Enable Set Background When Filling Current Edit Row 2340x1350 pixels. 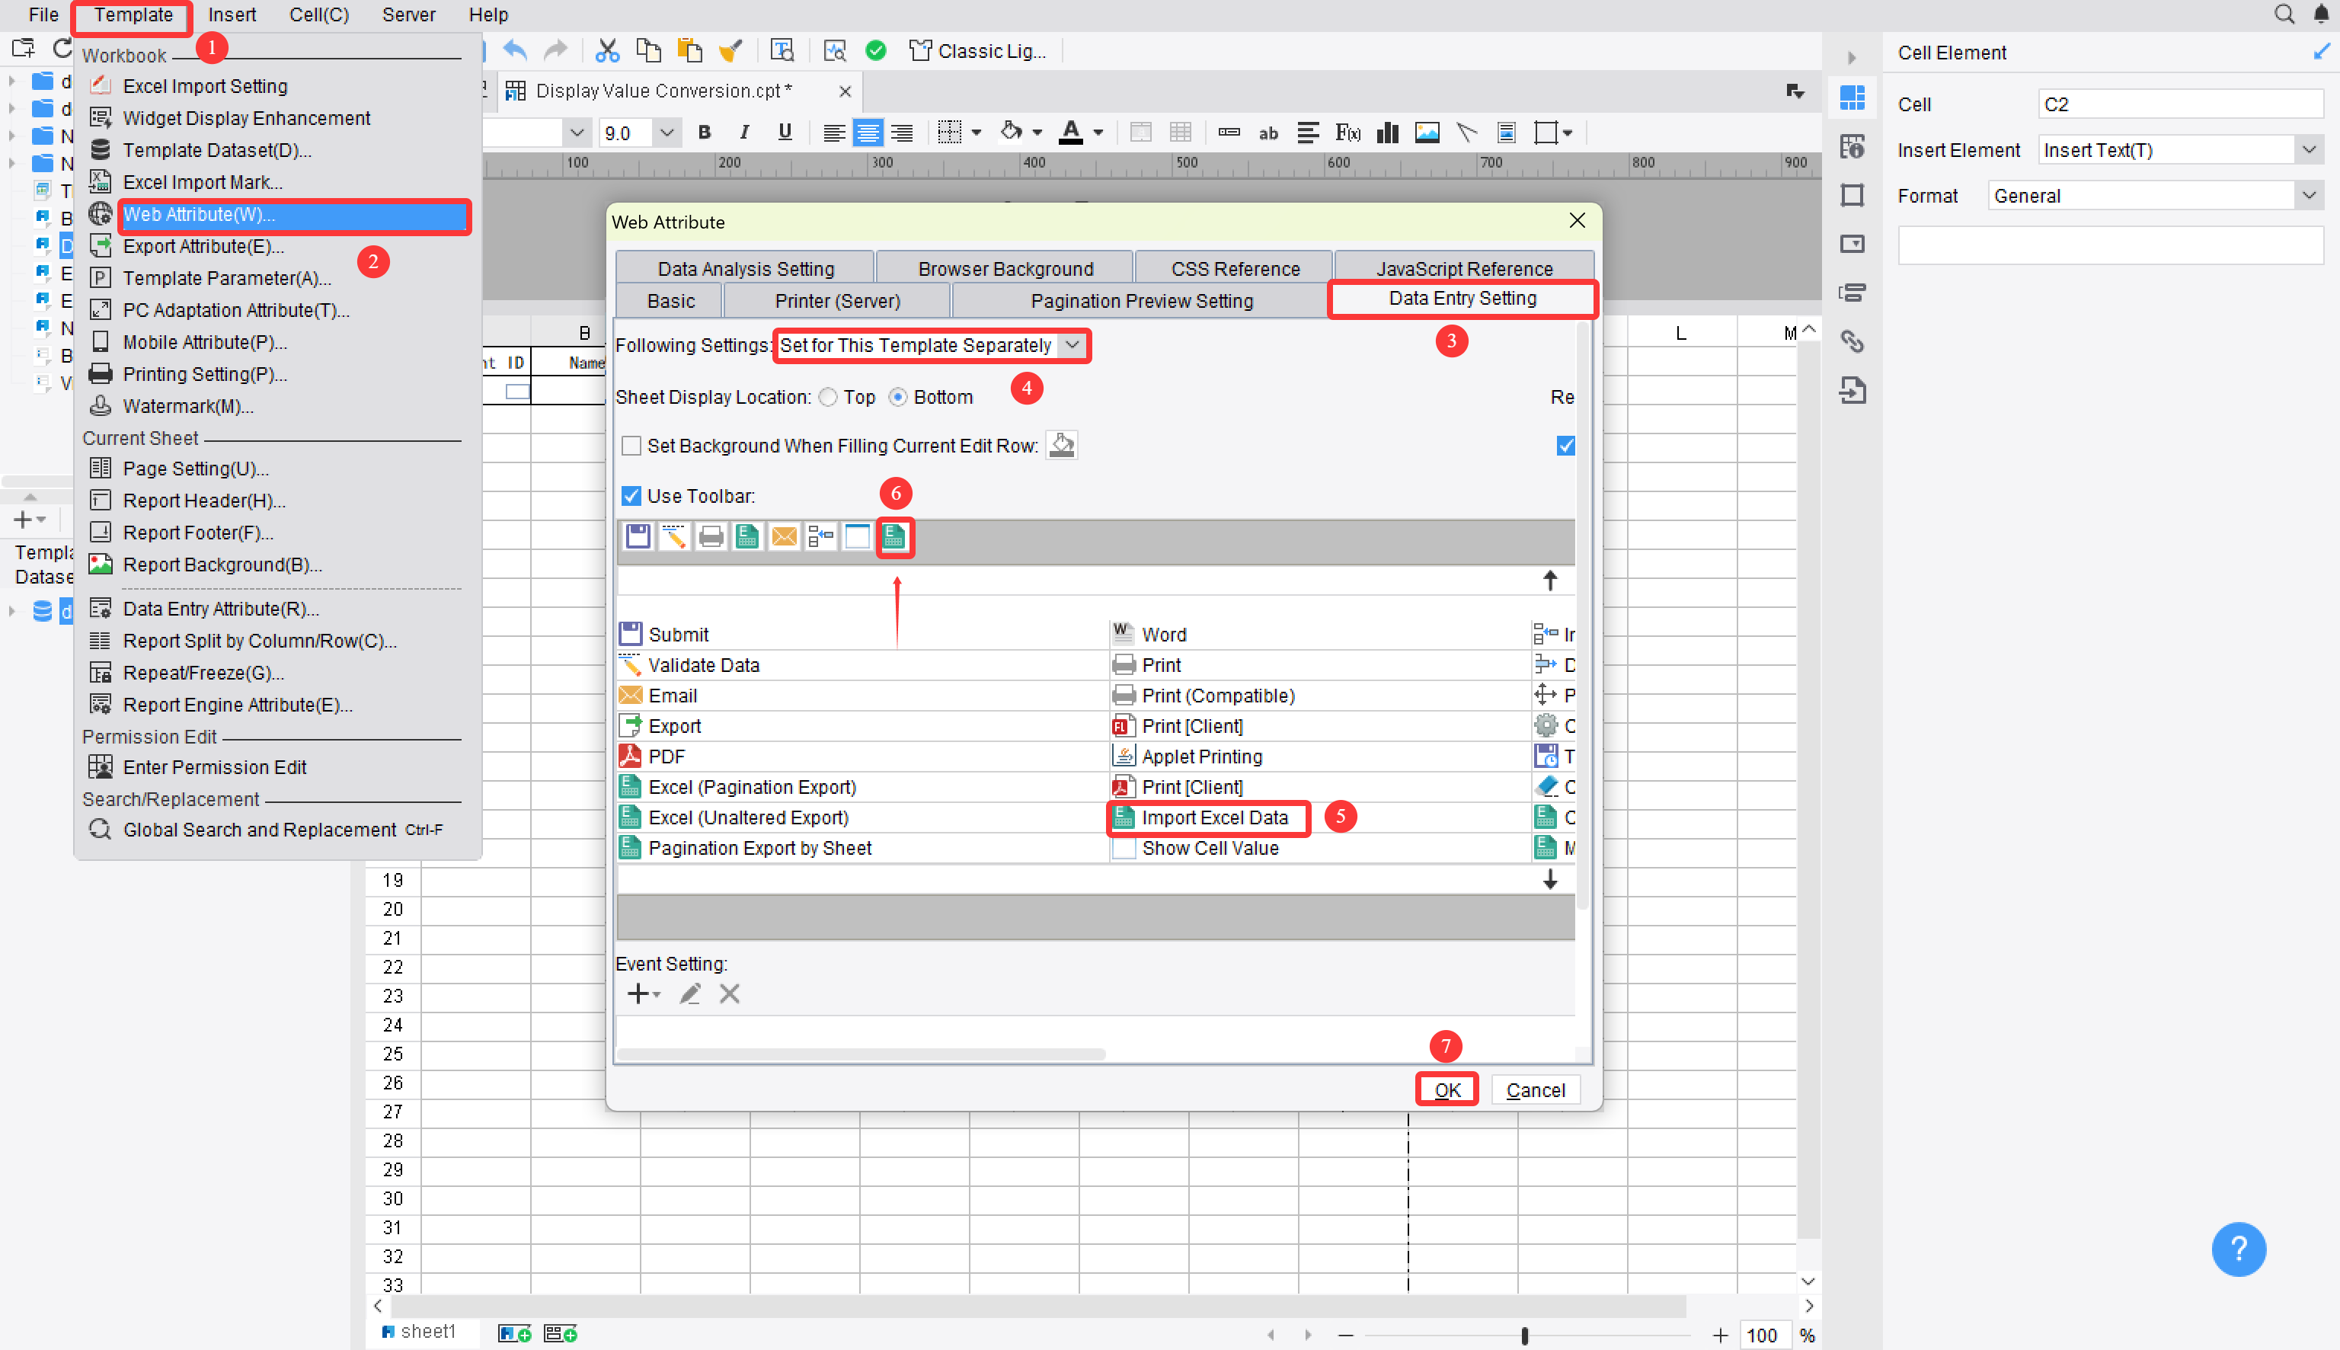[x=631, y=446]
